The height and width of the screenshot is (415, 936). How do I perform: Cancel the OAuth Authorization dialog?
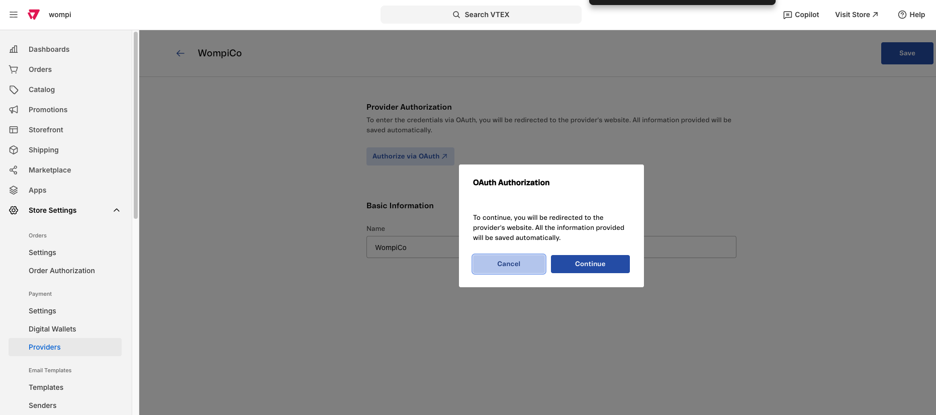click(509, 264)
